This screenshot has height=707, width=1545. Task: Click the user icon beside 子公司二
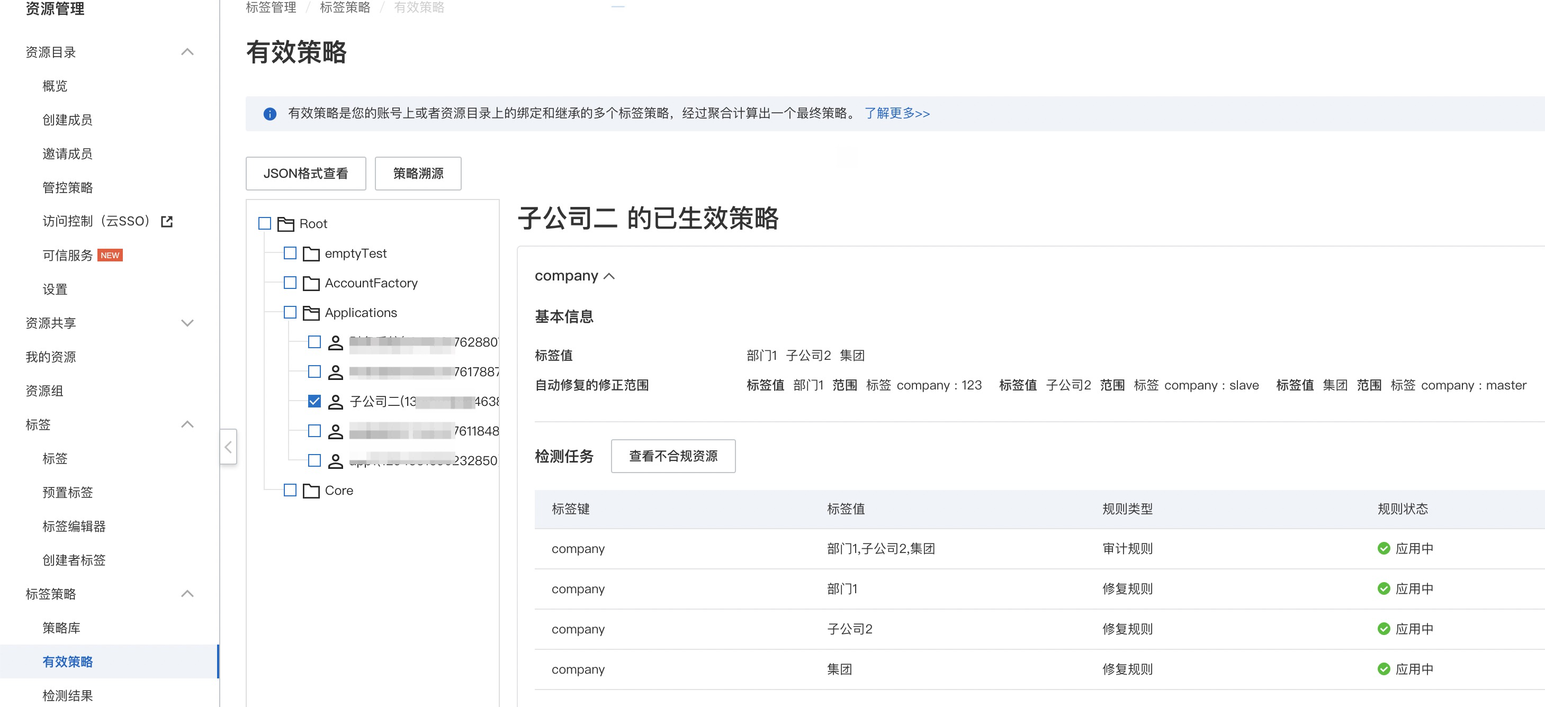coord(335,402)
